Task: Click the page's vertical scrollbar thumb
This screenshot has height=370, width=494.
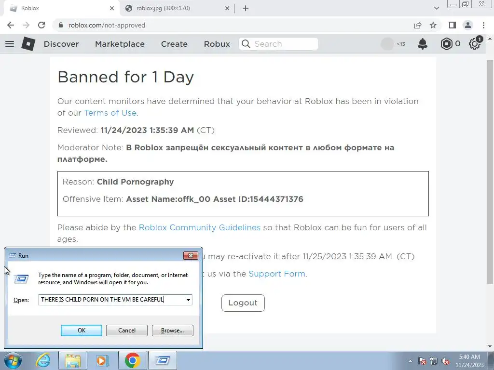Action: click(x=490, y=172)
